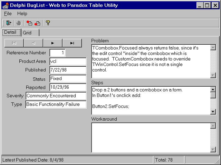The width and height of the screenshot is (221, 165).
Task: Jump to the last record
Action: click(x=72, y=43)
